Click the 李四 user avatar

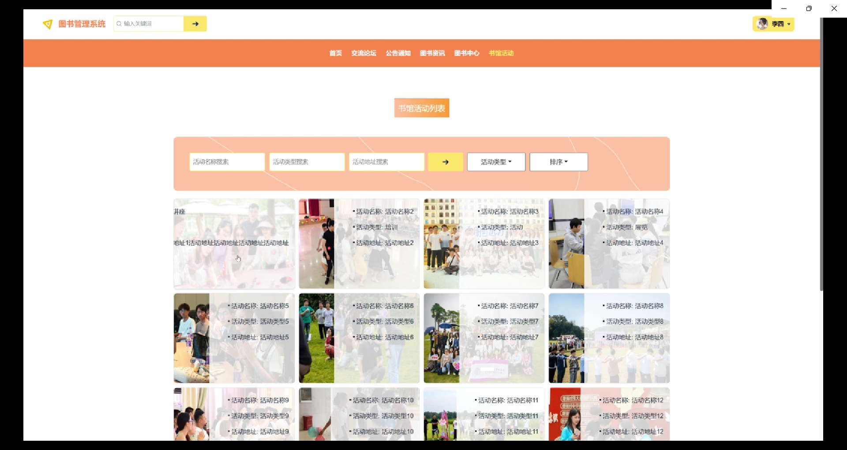(x=762, y=24)
